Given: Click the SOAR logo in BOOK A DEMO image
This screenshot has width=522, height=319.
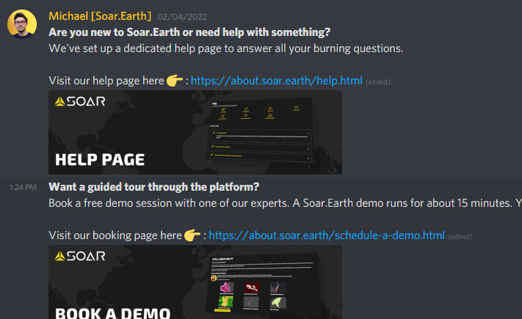Looking at the screenshot, I should (x=80, y=256).
